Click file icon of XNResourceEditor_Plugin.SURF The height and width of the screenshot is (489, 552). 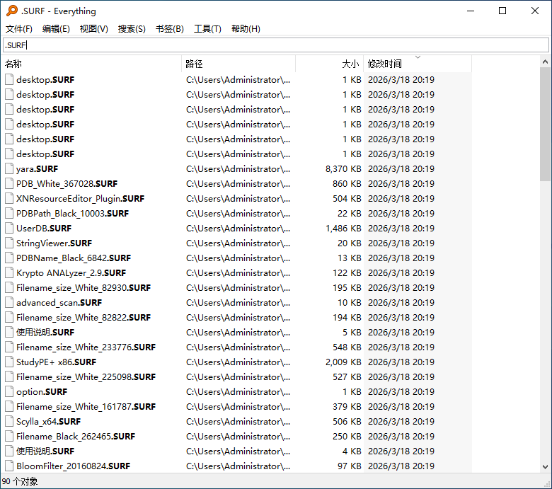point(9,199)
